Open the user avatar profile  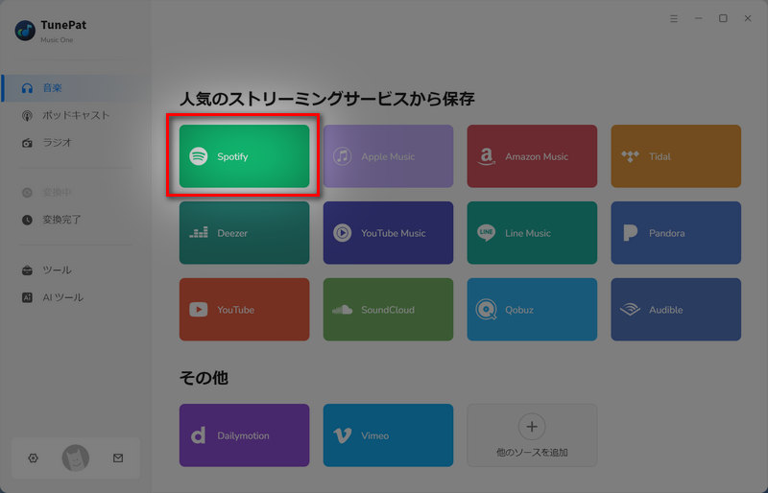[x=76, y=458]
